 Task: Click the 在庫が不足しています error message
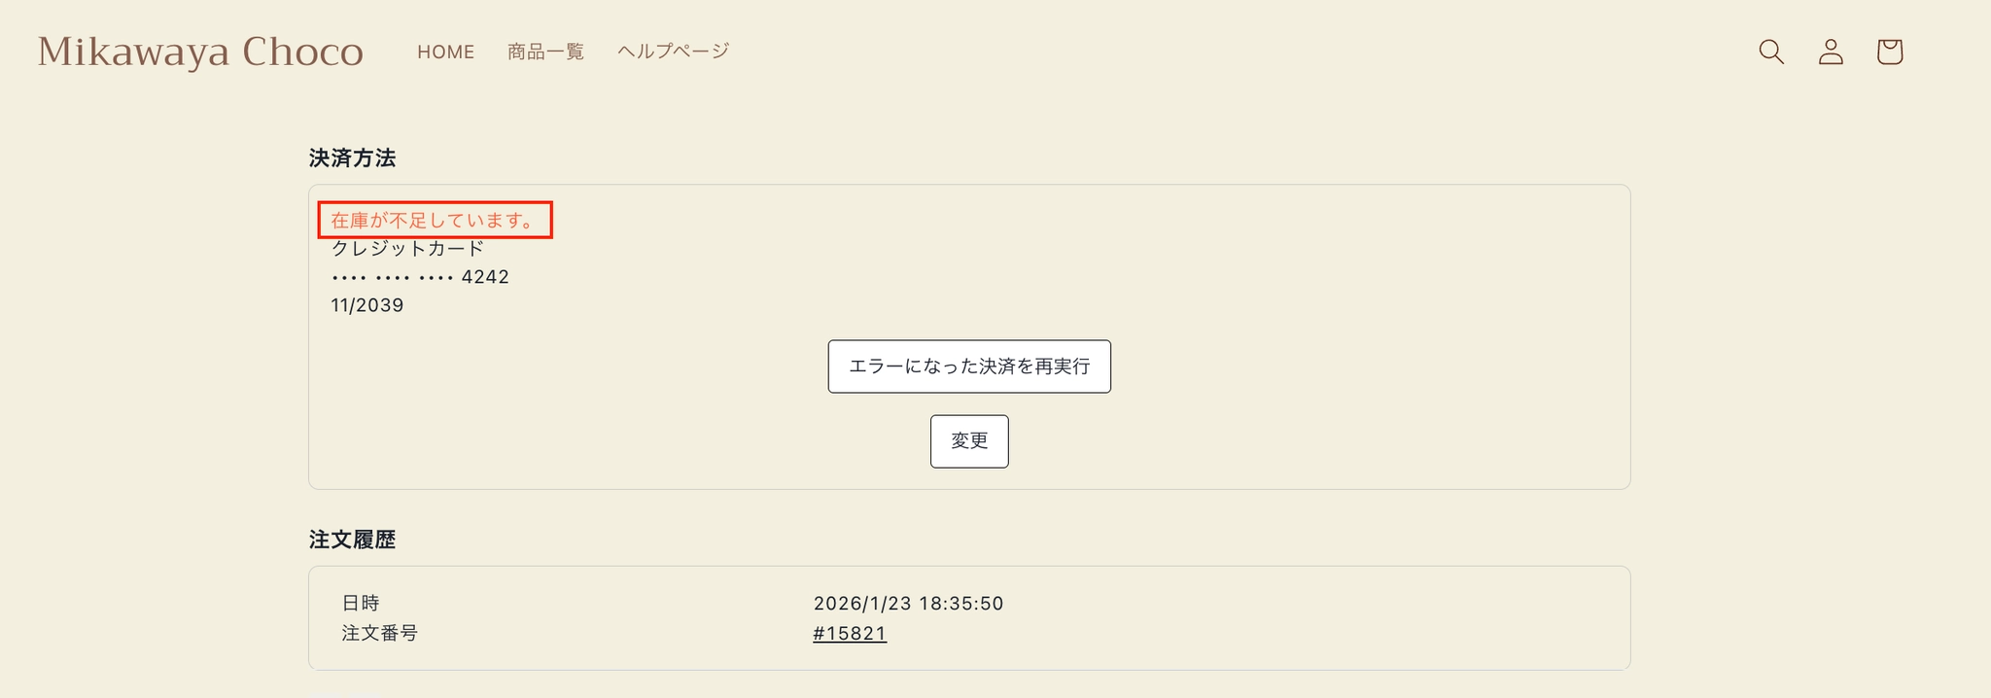pos(434,221)
